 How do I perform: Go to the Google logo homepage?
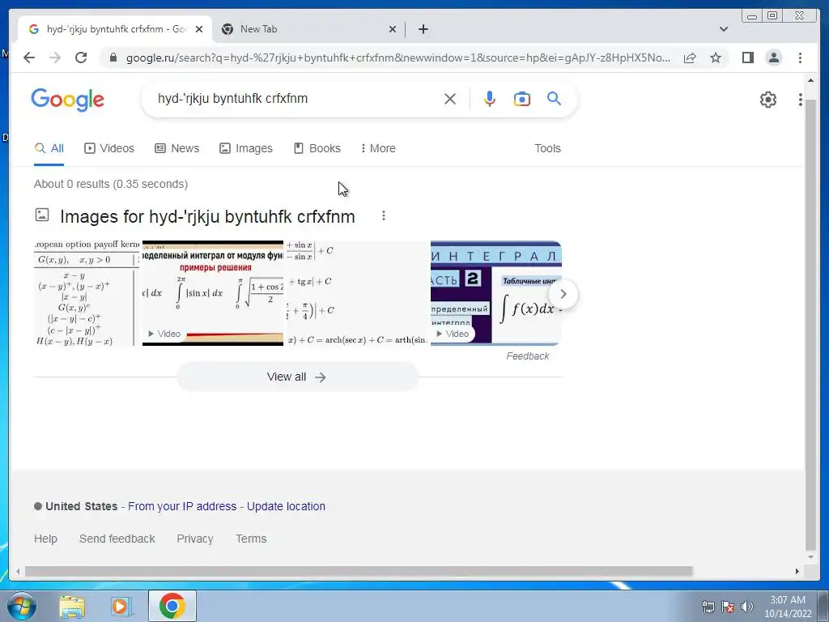click(x=68, y=100)
